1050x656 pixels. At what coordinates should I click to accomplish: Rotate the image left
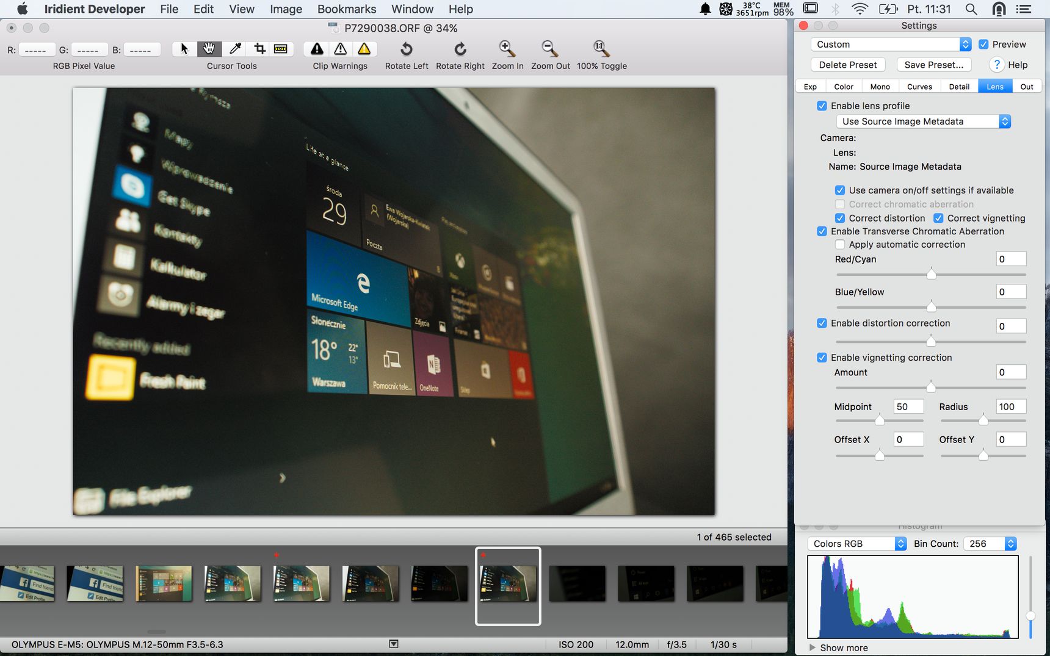[x=407, y=49]
